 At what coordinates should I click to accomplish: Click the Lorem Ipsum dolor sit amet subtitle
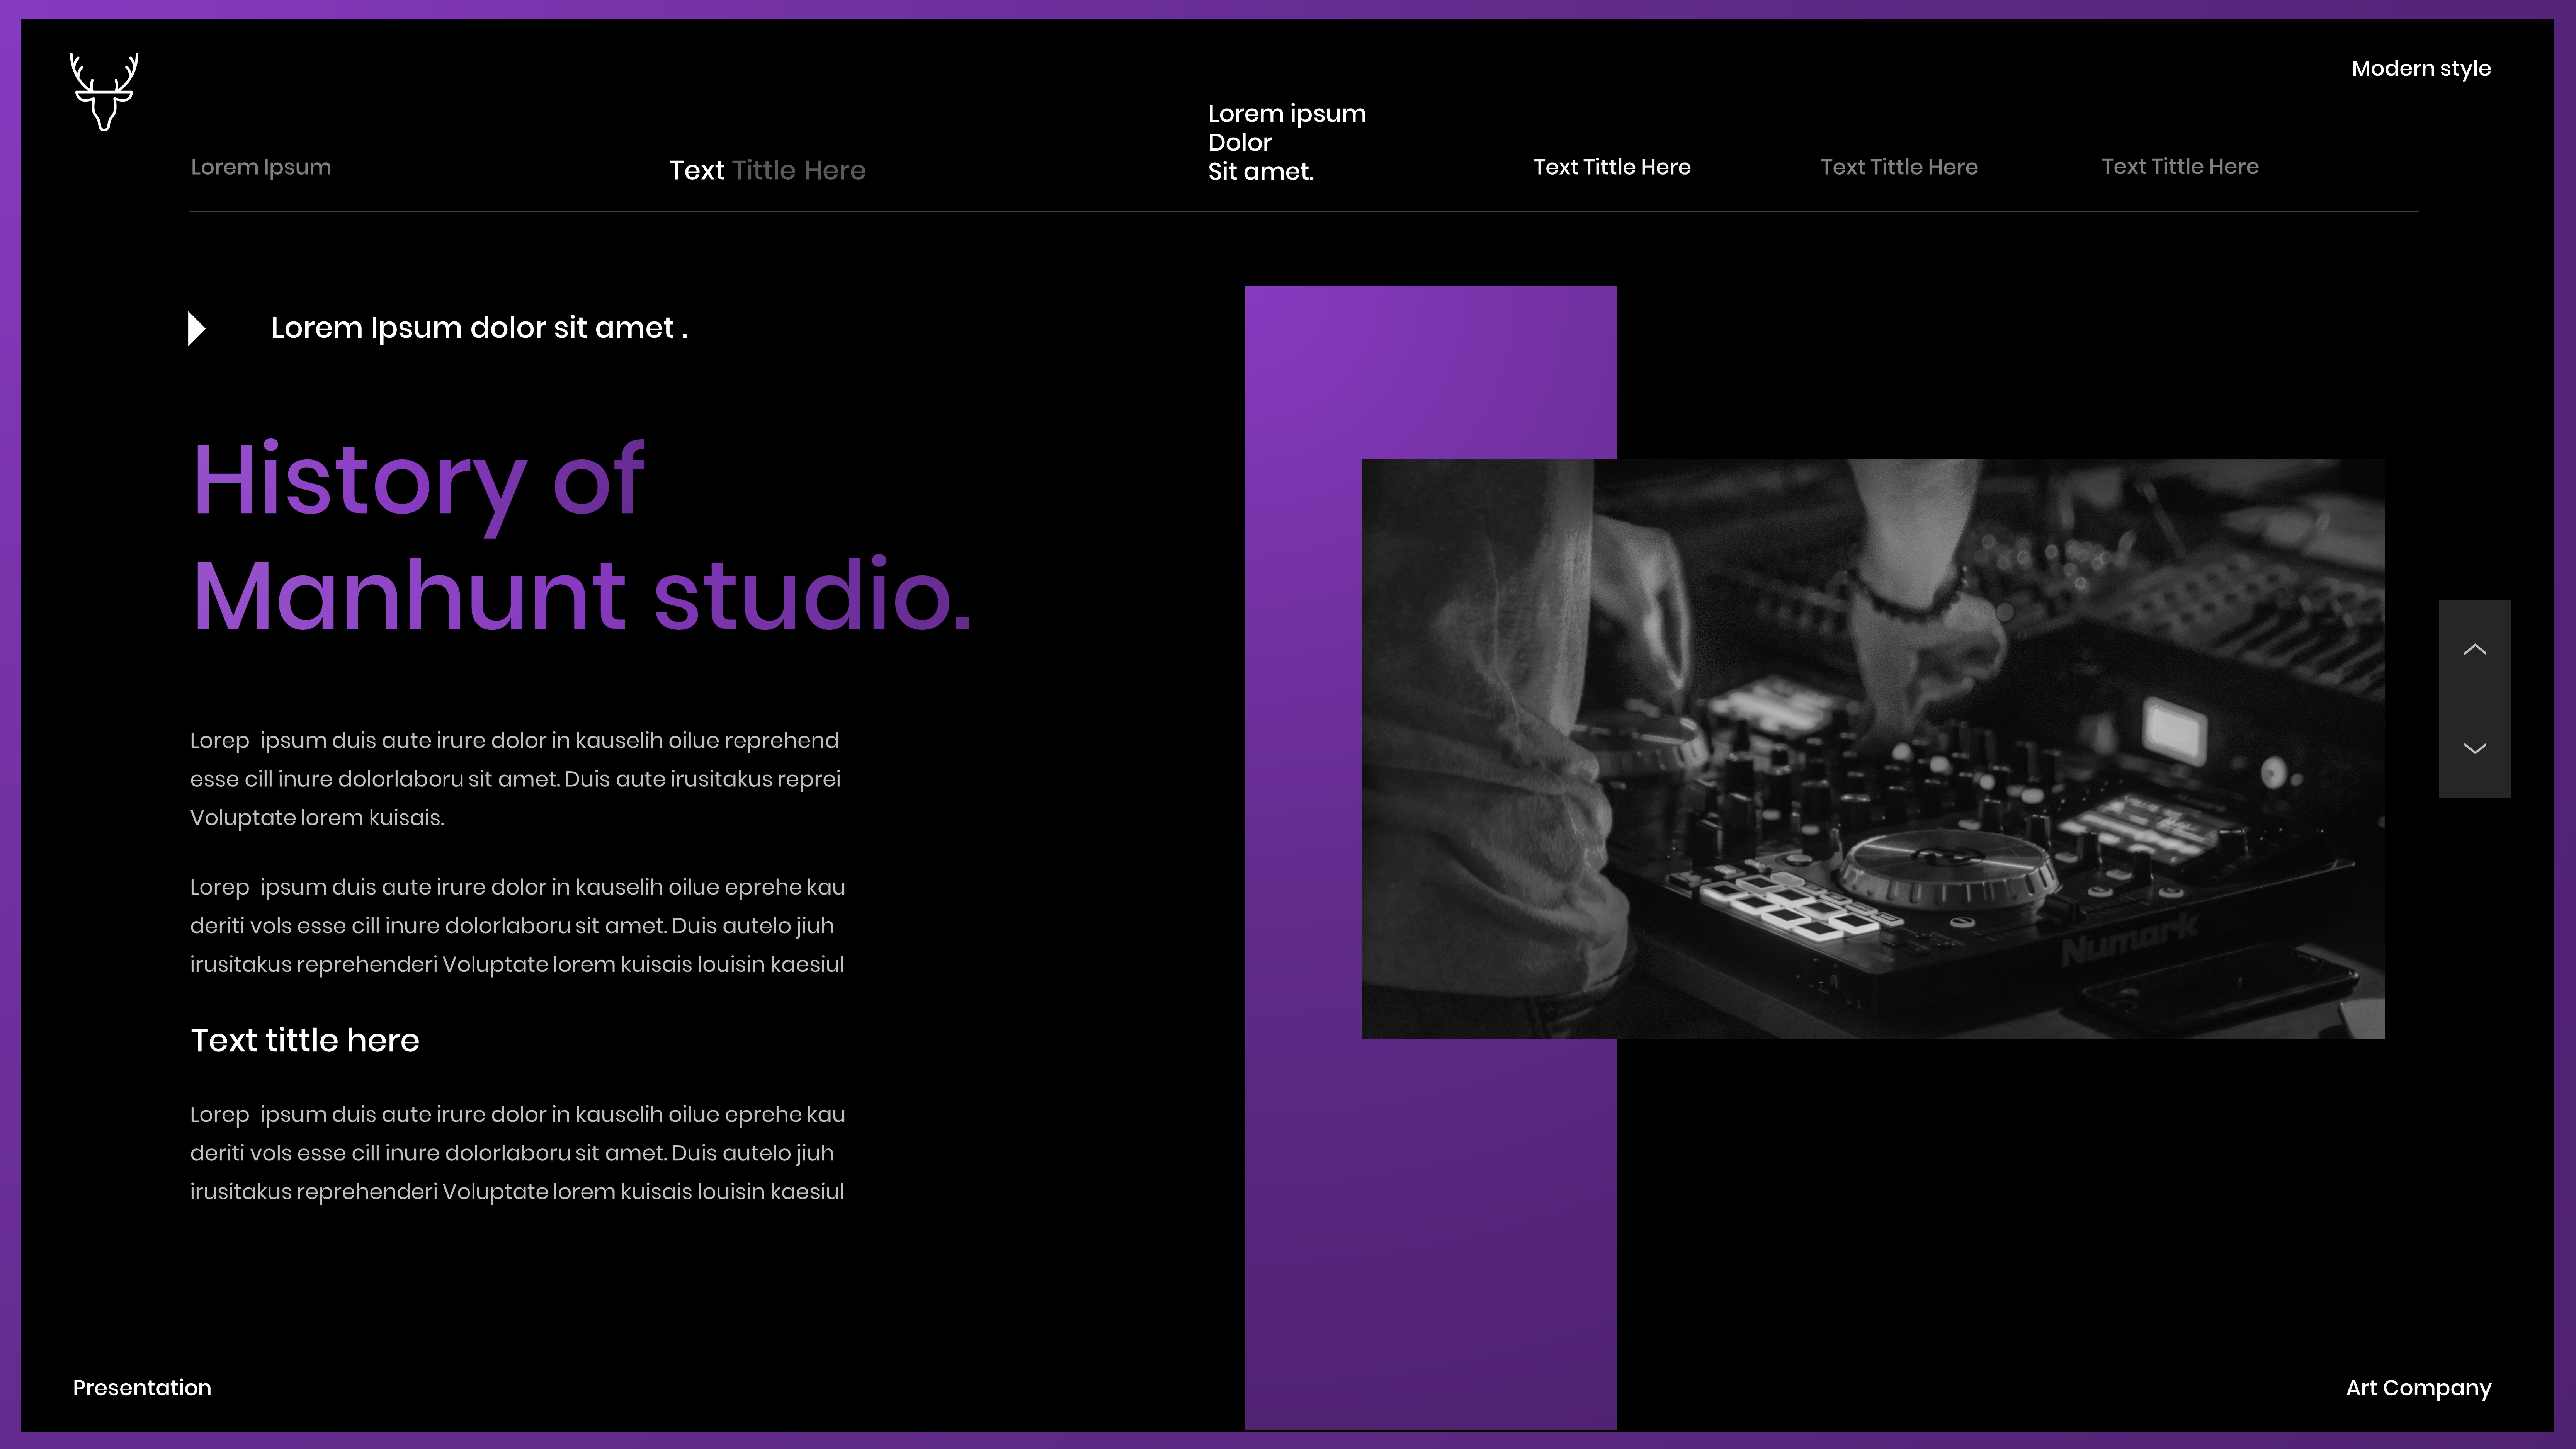pos(479,328)
